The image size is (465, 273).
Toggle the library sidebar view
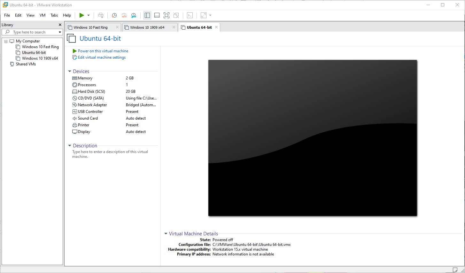(147, 15)
